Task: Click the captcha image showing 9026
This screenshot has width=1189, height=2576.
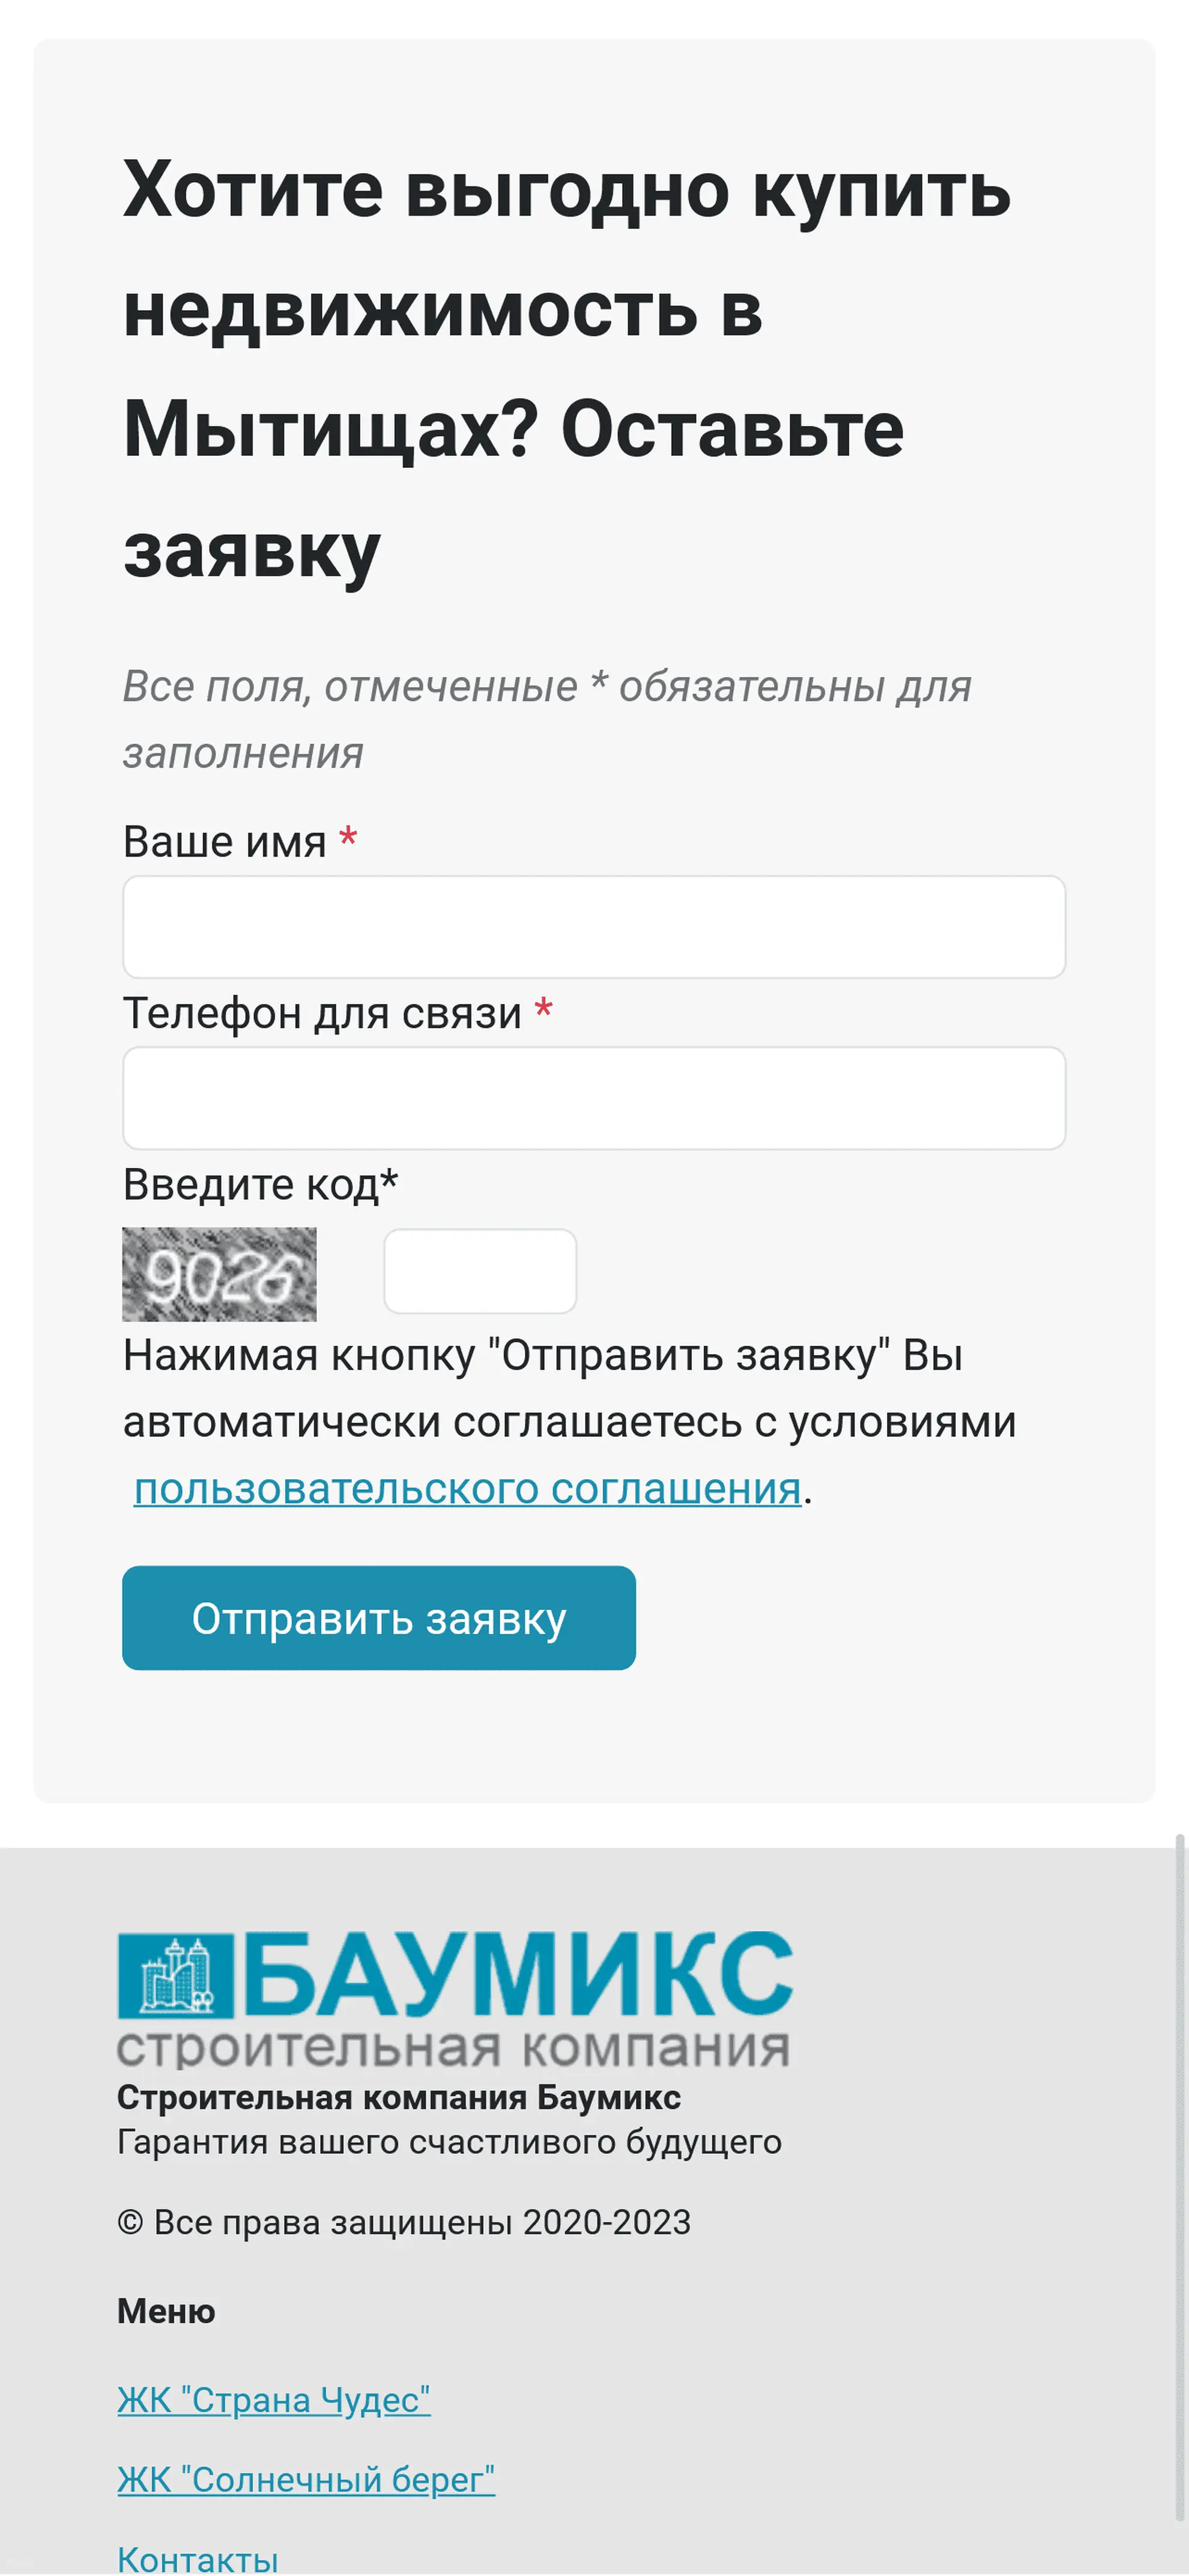Action: pyautogui.click(x=219, y=1274)
